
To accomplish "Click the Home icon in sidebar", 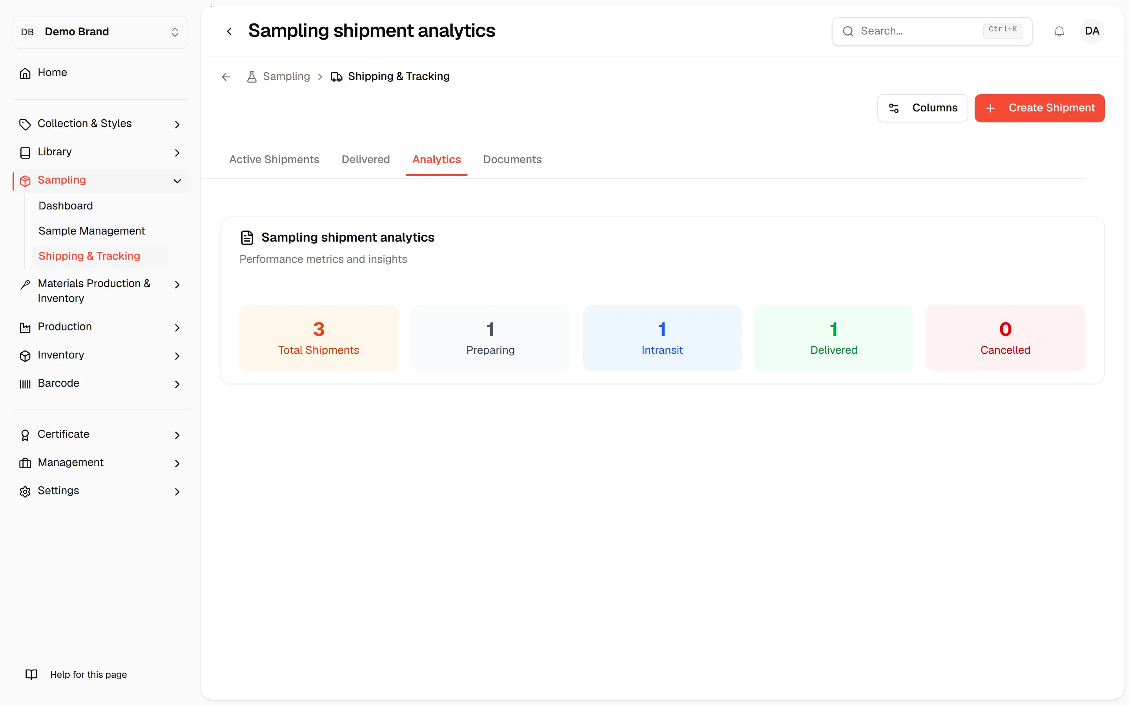I will click(x=25, y=73).
